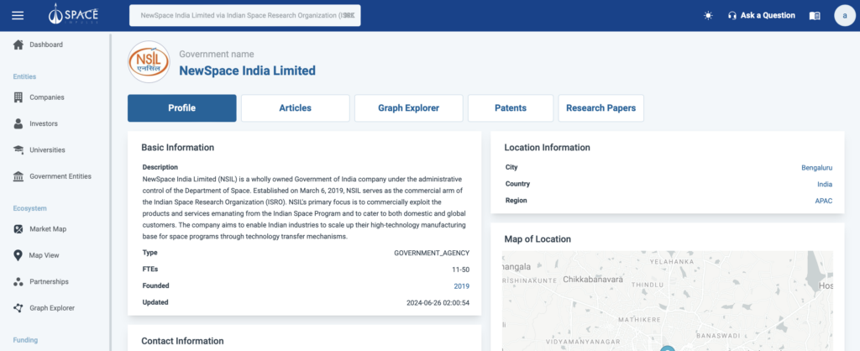This screenshot has width=860, height=351.
Task: Open Market Map in the sidebar
Action: pyautogui.click(x=48, y=228)
